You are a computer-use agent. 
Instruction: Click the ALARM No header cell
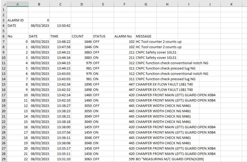tap(124, 36)
